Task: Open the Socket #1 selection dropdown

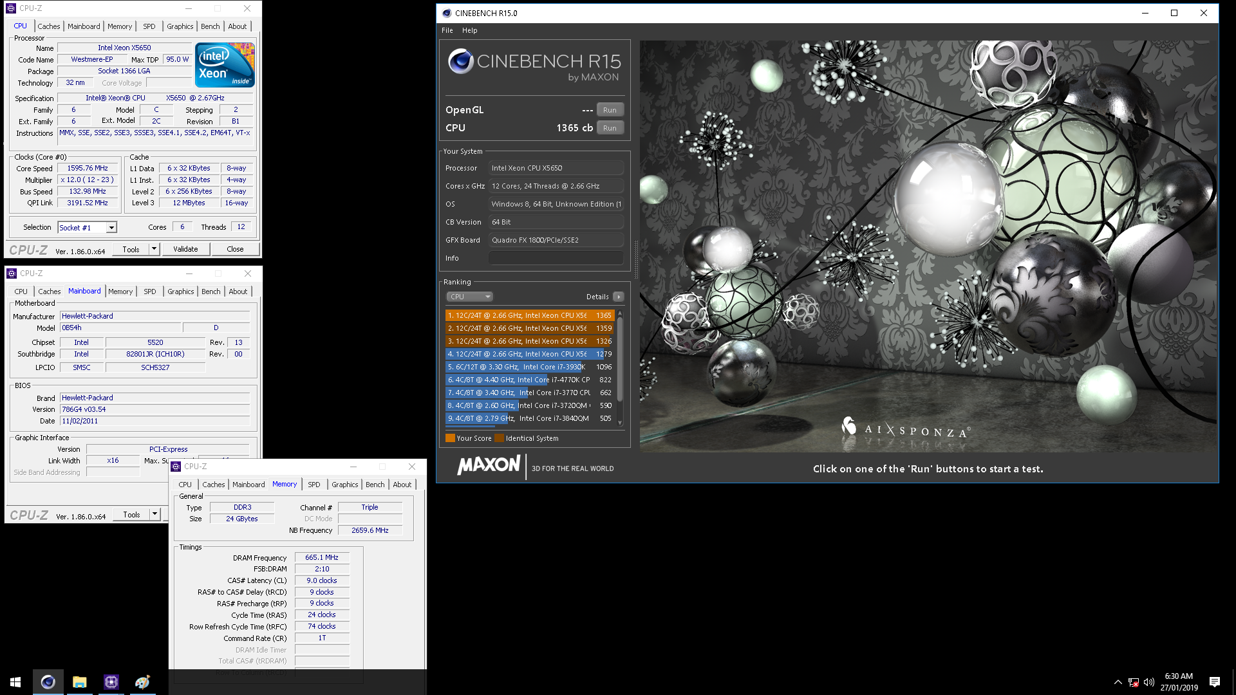Action: coord(87,227)
